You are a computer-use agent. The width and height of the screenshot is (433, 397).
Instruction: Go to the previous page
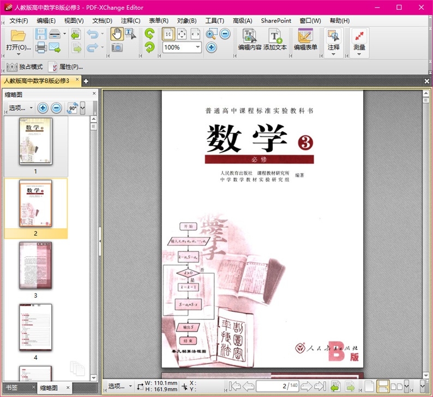point(249,386)
